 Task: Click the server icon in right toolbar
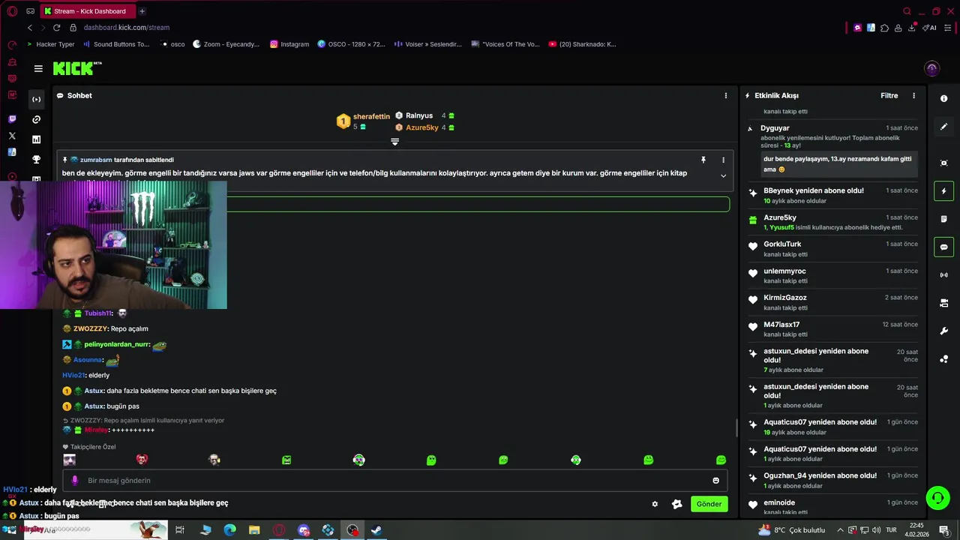[x=943, y=303]
